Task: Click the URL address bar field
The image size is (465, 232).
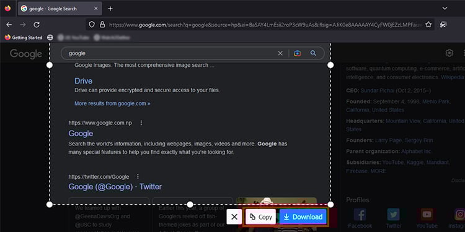Action: pos(260,25)
